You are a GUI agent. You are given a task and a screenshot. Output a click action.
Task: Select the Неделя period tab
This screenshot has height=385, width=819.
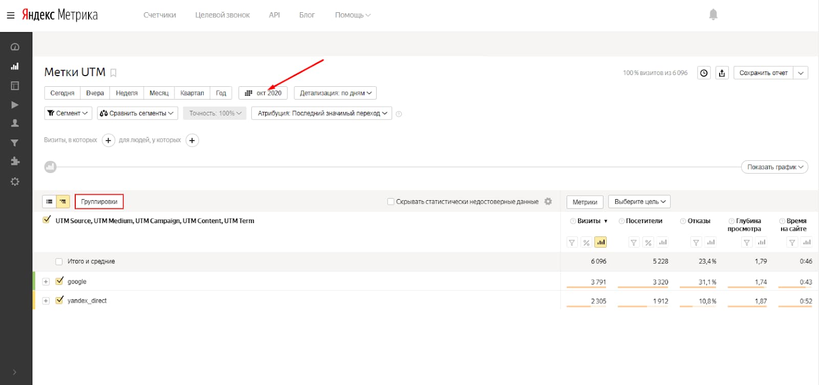coord(127,93)
